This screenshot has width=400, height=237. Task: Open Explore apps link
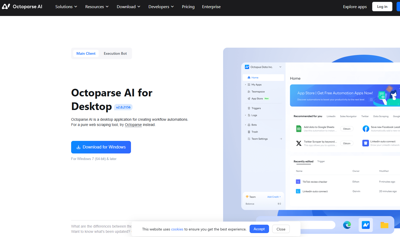tap(355, 7)
